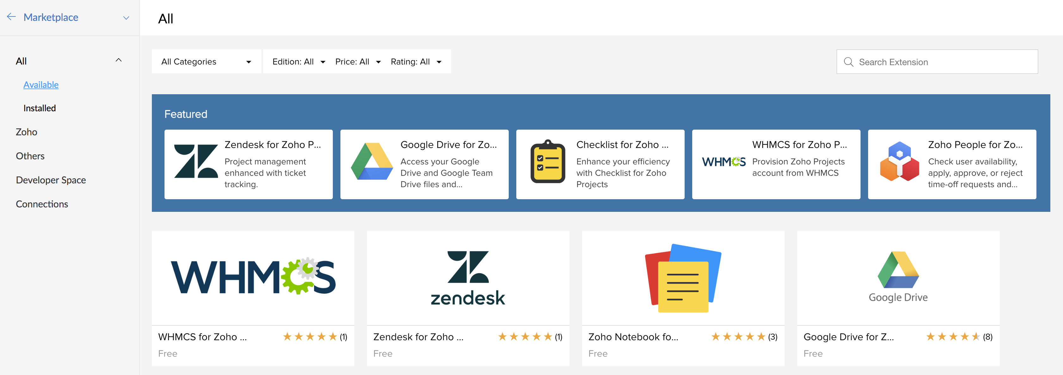Open the Edition: All filter dropdown
Image resolution: width=1063 pixels, height=375 pixels.
point(299,61)
